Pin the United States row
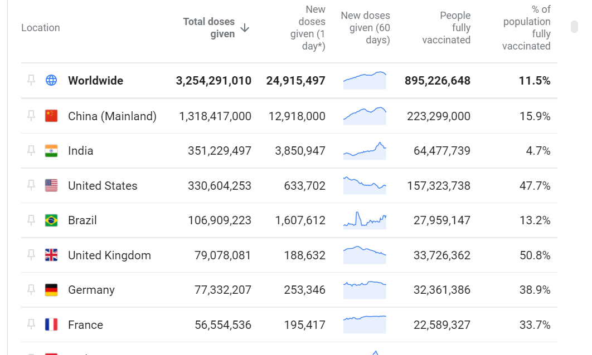This screenshot has height=355, width=592. [x=31, y=185]
